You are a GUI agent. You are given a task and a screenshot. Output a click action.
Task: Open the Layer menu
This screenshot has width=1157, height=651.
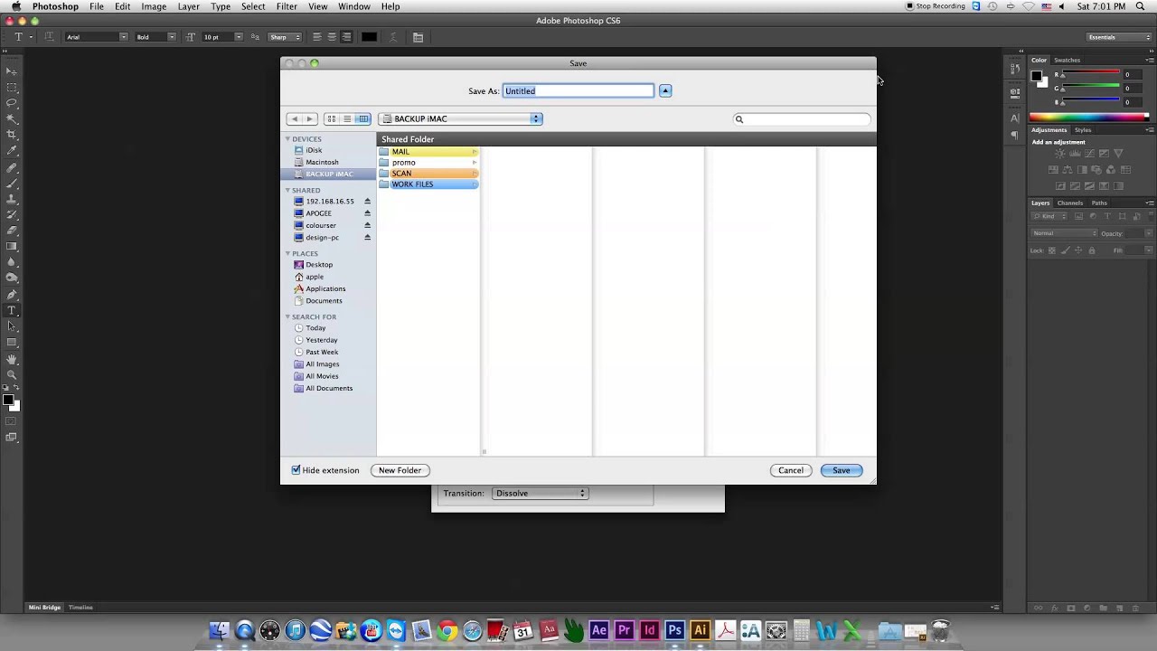(188, 6)
